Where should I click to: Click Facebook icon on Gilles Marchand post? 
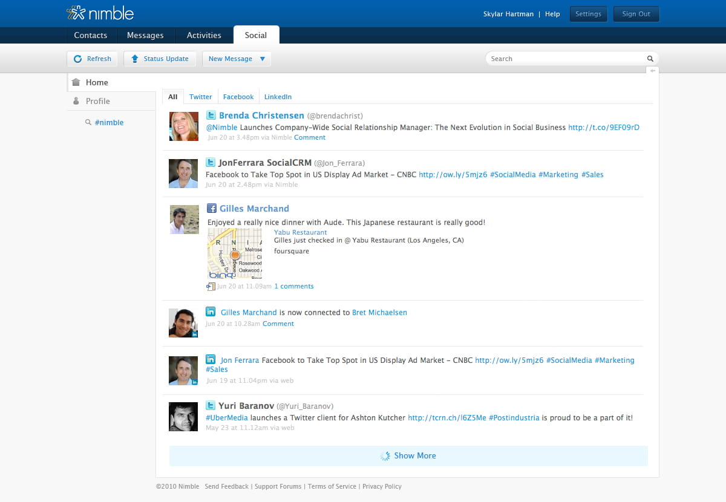(x=212, y=208)
